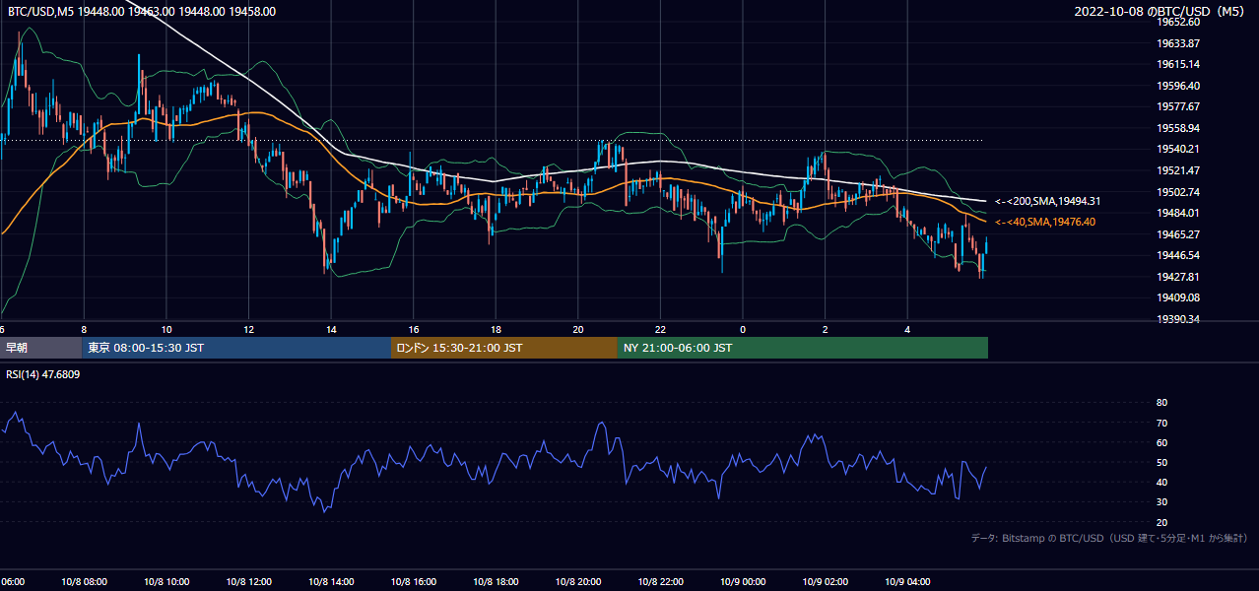Click the RSI scale value 50
1259x591 pixels.
tap(1161, 462)
